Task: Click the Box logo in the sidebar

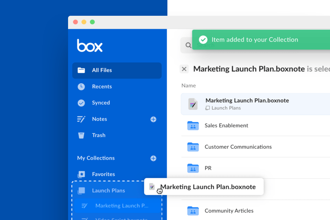Action: pyautogui.click(x=89, y=46)
